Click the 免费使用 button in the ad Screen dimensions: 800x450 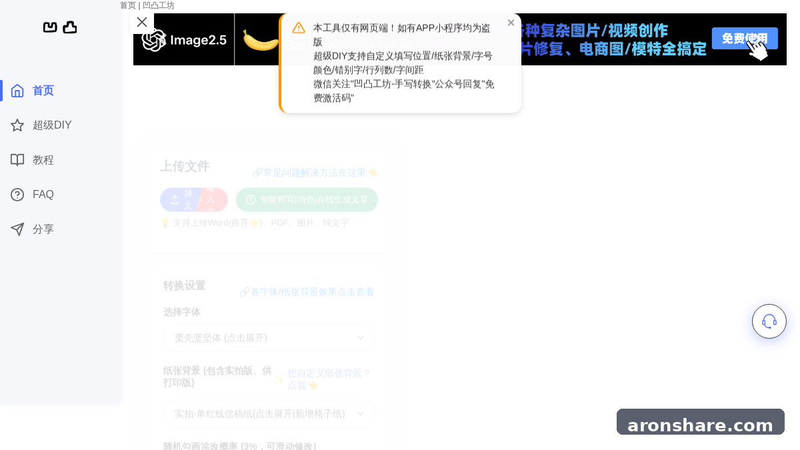pos(745,38)
